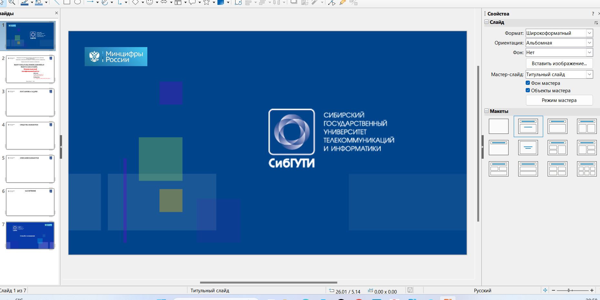Click Титульный слайд in status bar
The height and width of the screenshot is (300, 600).
tap(210, 291)
